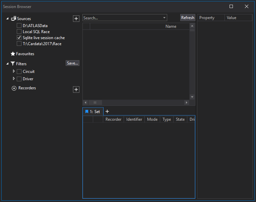The width and height of the screenshot is (256, 202).
Task: Uncheck Sqlite live session cache
Action: tap(19, 37)
